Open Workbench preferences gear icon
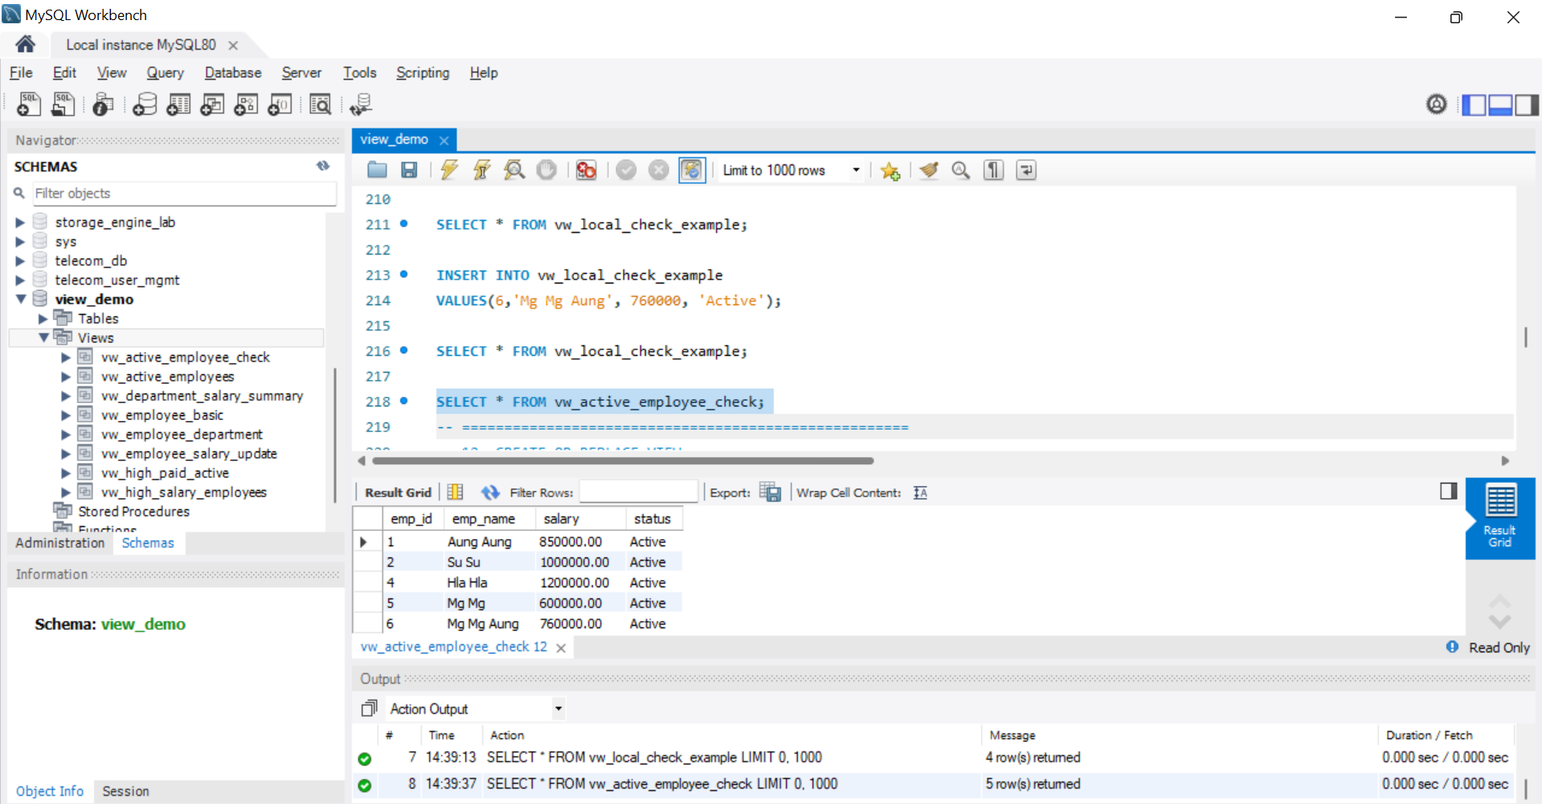 coord(1437,104)
